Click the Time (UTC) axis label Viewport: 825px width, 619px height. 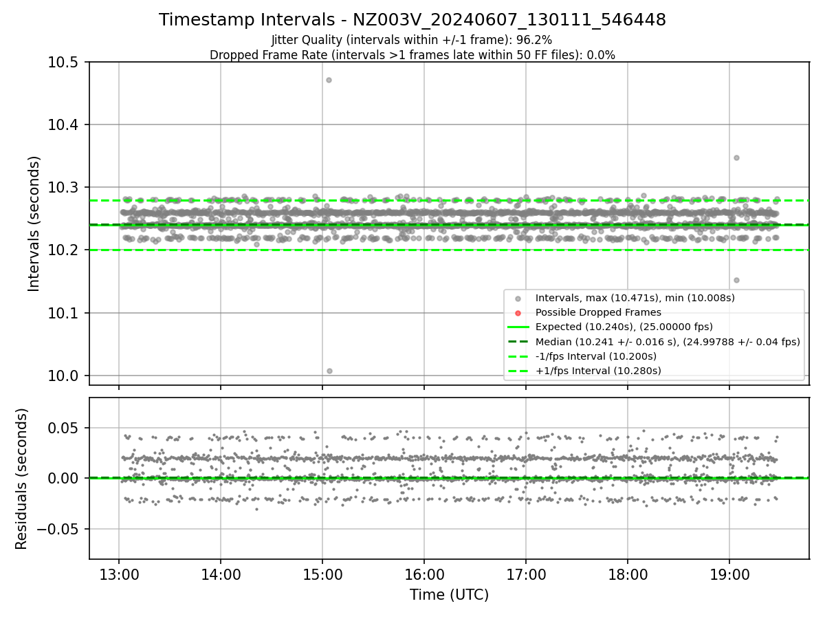coord(449,595)
